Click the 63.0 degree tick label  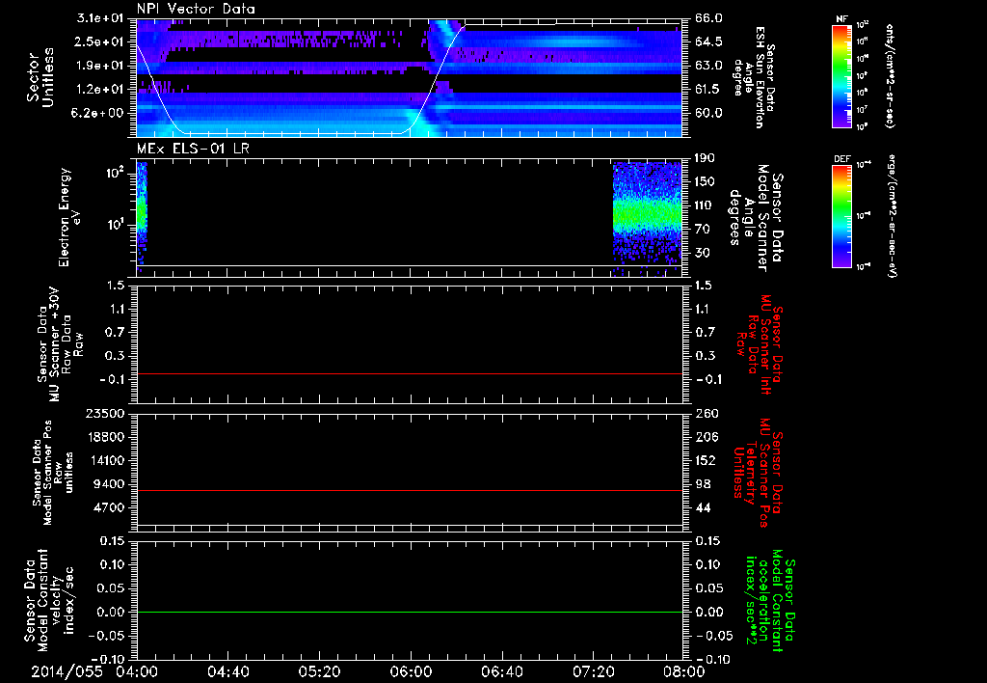click(708, 66)
